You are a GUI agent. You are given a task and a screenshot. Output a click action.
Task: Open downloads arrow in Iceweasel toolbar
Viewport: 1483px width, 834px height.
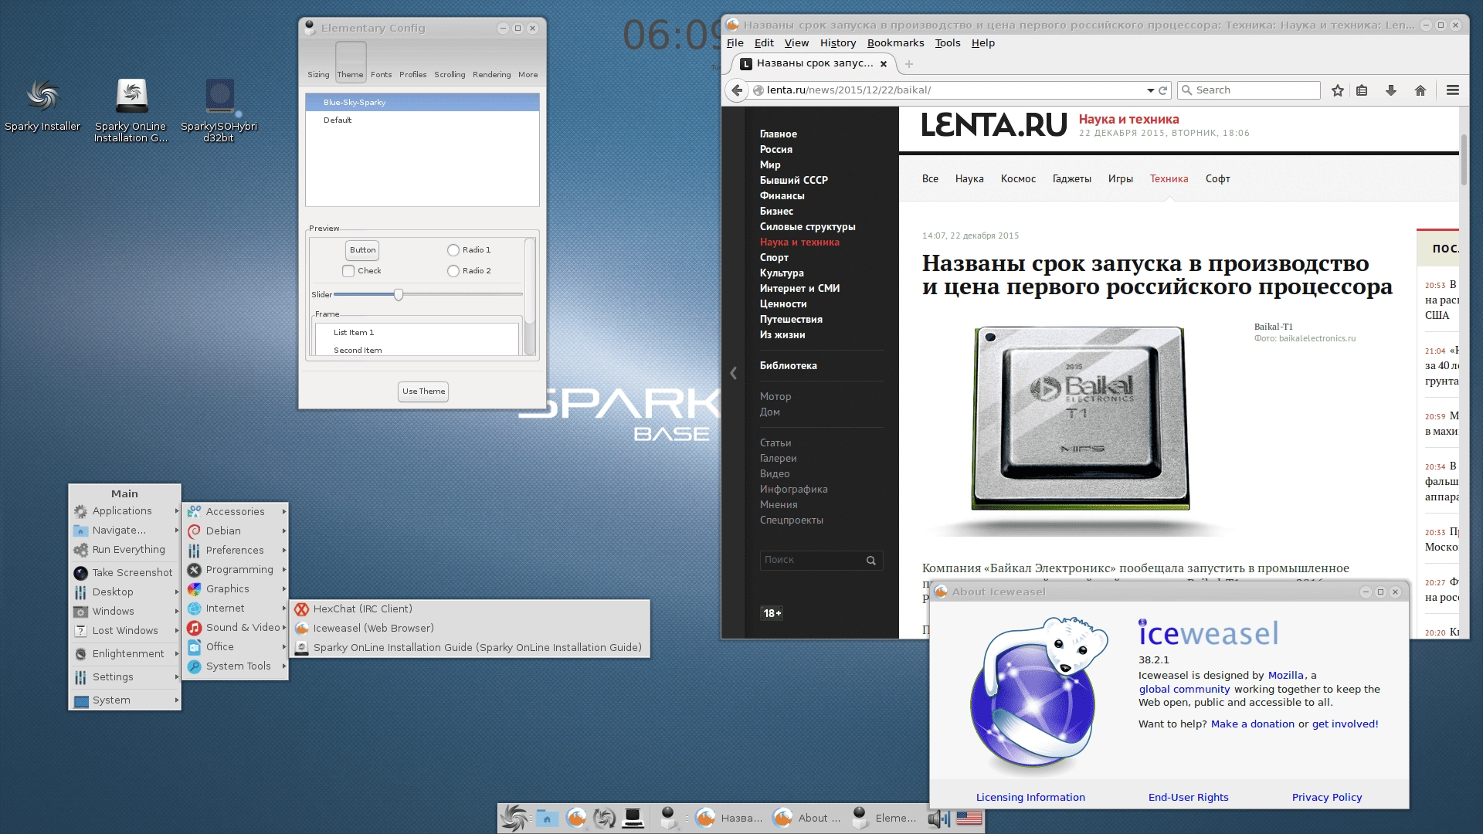[1391, 90]
